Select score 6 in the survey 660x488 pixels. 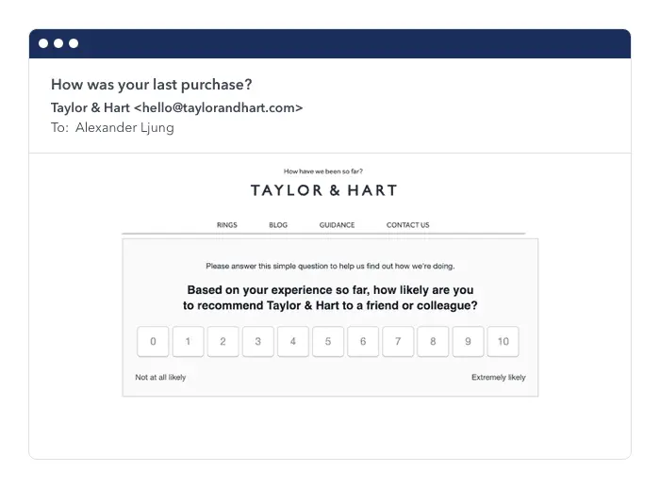pos(363,342)
